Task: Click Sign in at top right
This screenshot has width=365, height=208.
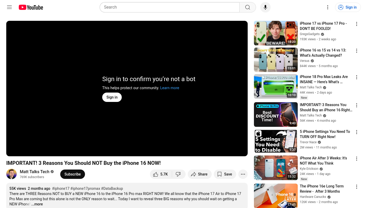Action: click(348, 7)
